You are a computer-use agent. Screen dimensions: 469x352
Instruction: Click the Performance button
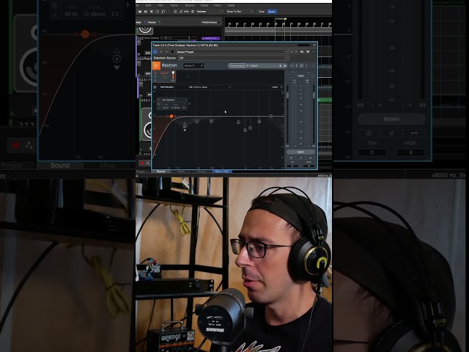[x=210, y=22]
